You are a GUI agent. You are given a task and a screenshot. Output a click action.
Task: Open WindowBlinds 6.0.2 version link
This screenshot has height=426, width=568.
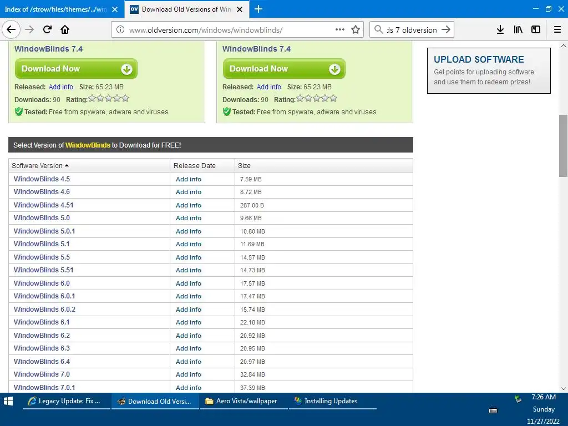tap(44, 310)
